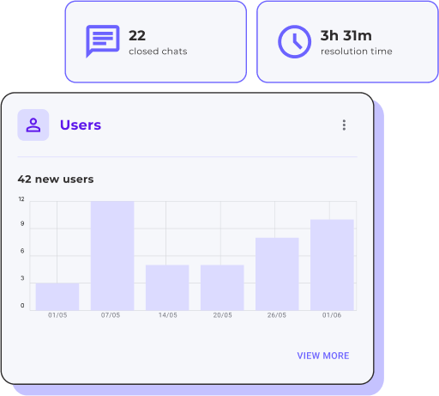Viewport: 439px width, 396px height.
Task: Click the user profile icon beside Users
Action: coord(33,125)
